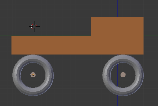Click the raised brown cab block

(117, 27)
